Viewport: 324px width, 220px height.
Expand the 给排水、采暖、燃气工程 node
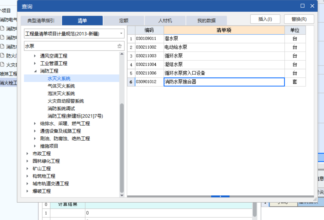point(35,123)
